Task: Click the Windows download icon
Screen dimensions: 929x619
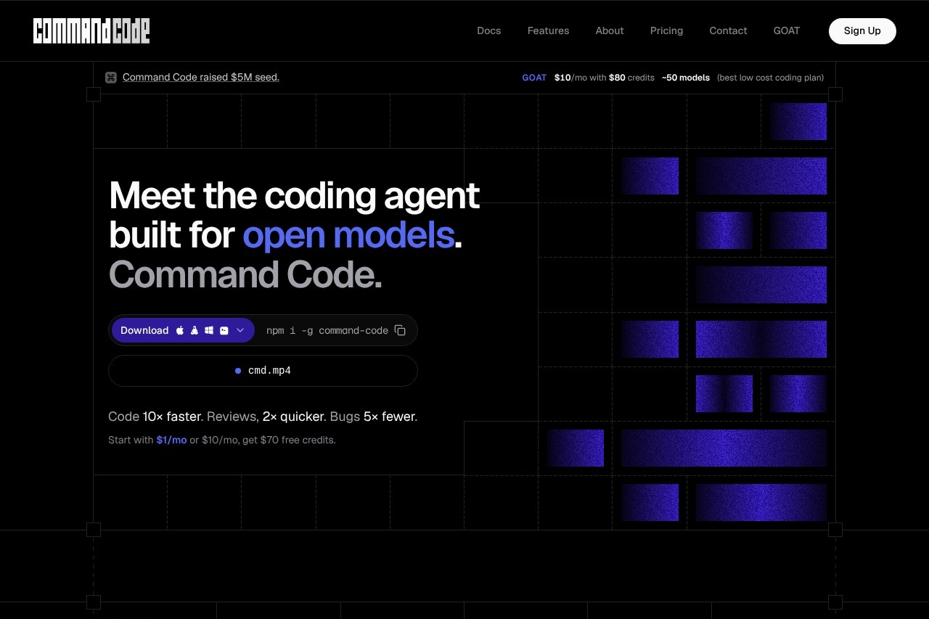Action: tap(209, 330)
